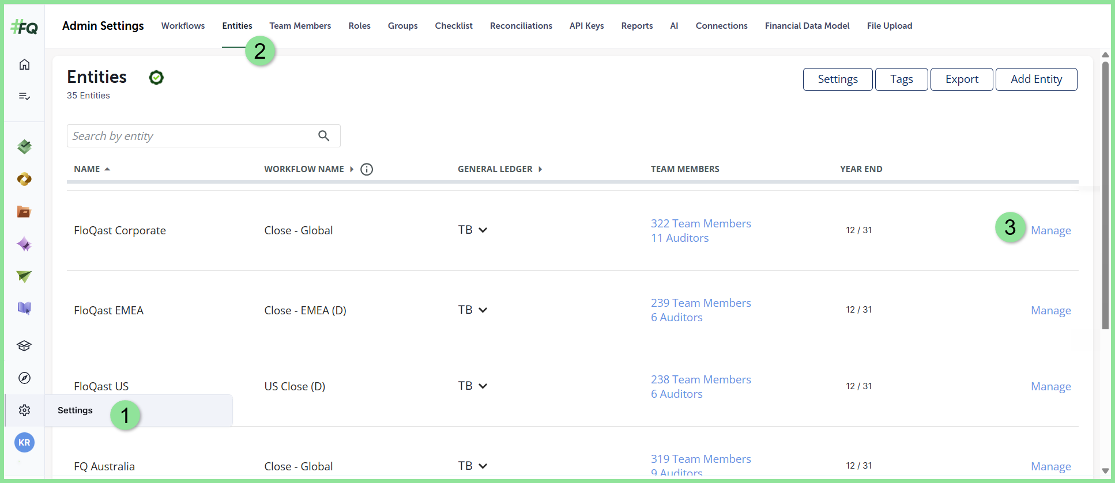Viewport: 1115px width, 483px height.
Task: Open the green stacked-check sidebar app icon
Action: tap(24, 147)
